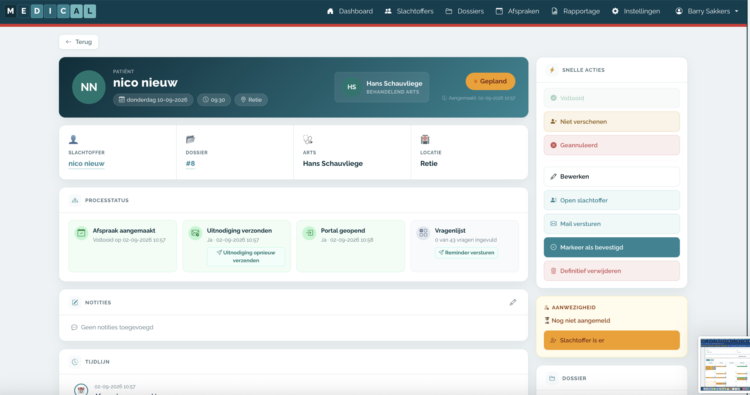Open Dossiers from the navigation bar

[465, 11]
